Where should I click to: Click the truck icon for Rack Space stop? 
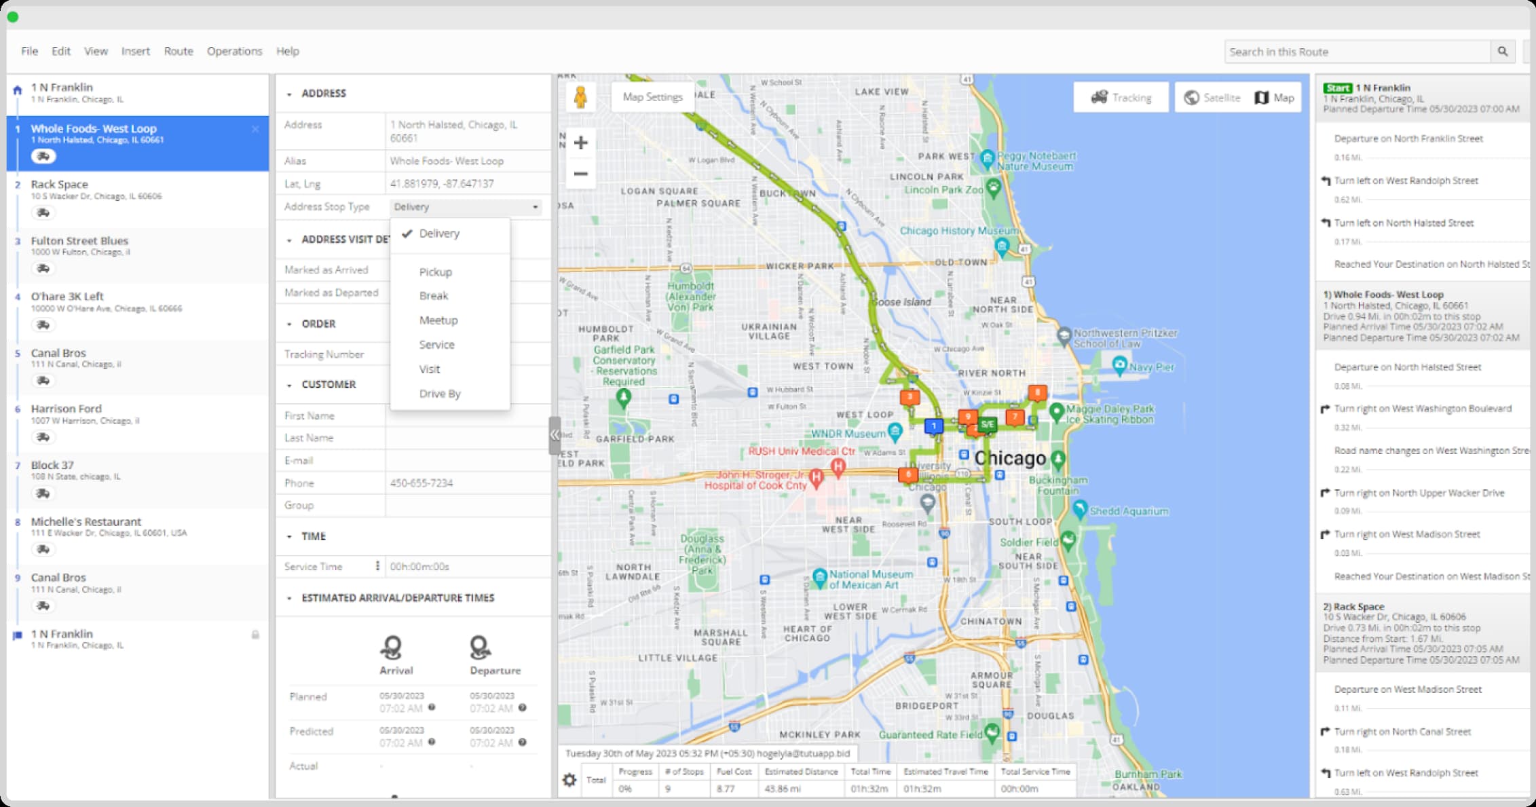click(43, 212)
